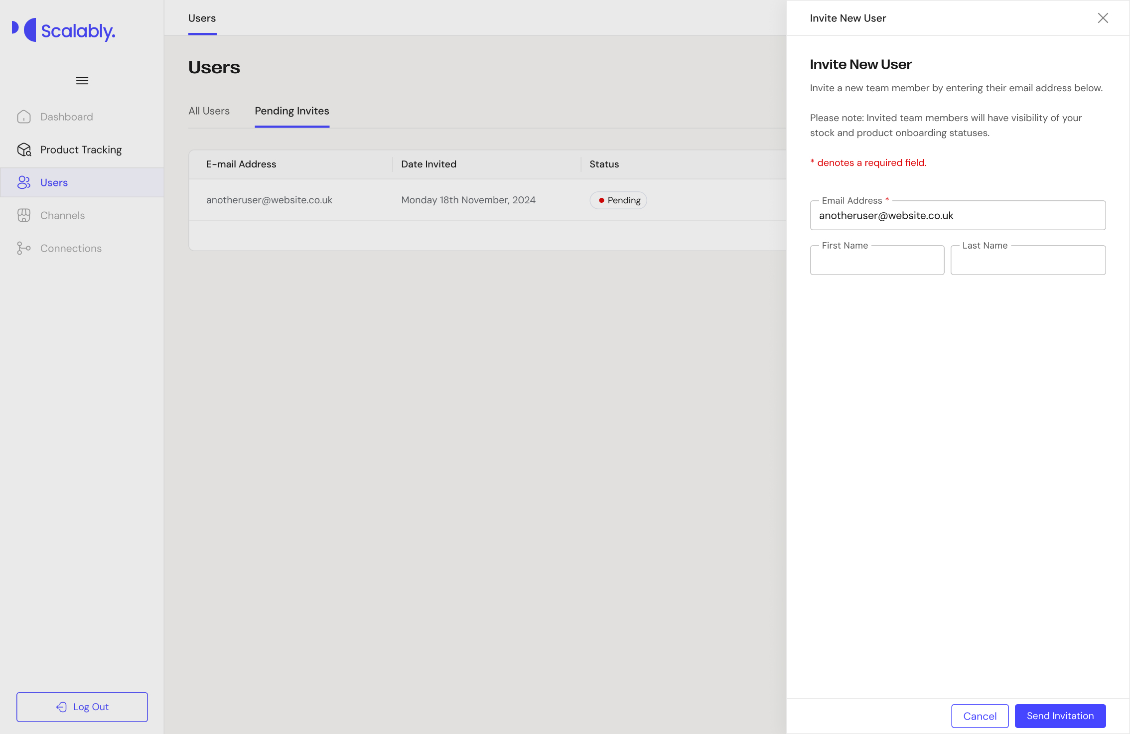This screenshot has width=1130, height=734.
Task: Click the Scalably logo
Action: [x=64, y=30]
